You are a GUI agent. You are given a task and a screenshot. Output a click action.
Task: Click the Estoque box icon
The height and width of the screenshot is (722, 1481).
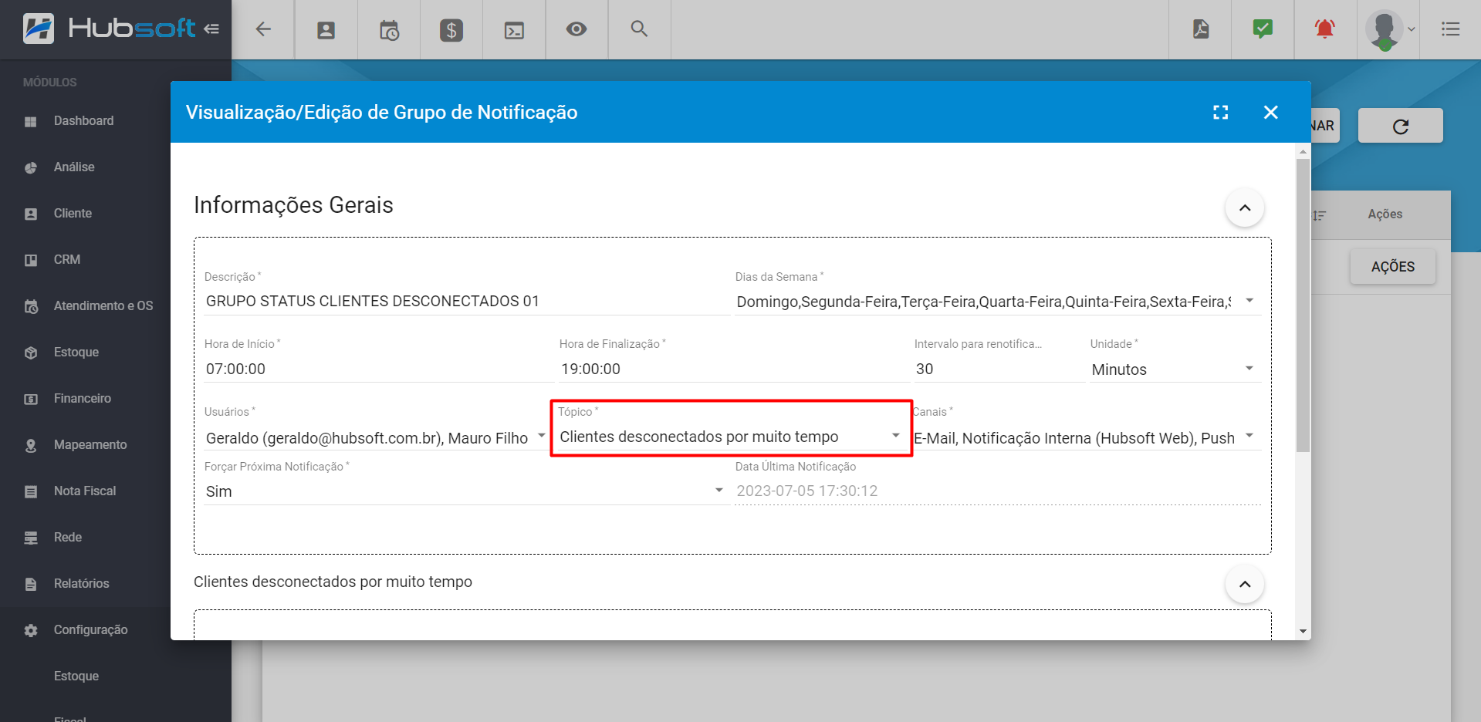coord(31,353)
